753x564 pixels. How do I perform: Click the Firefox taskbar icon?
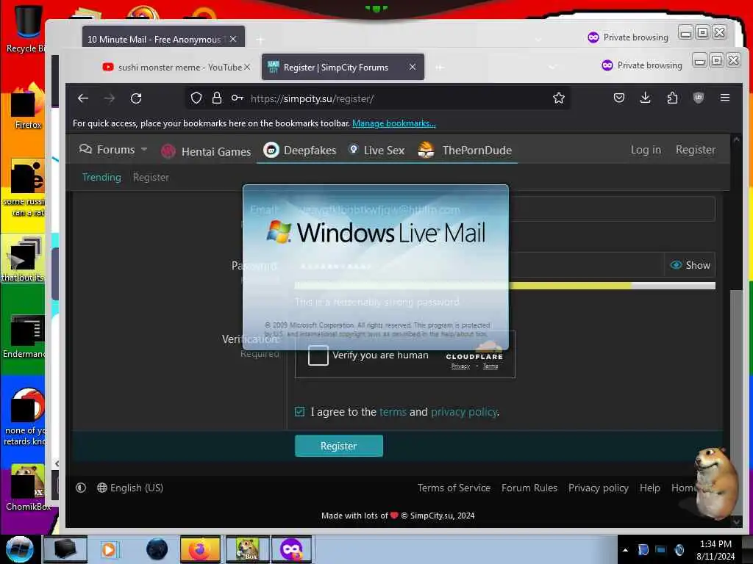pos(200,549)
